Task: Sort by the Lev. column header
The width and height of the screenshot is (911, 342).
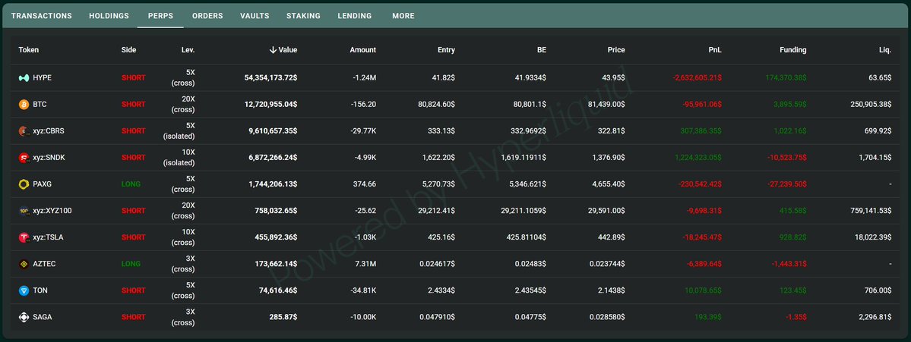Action: click(188, 50)
